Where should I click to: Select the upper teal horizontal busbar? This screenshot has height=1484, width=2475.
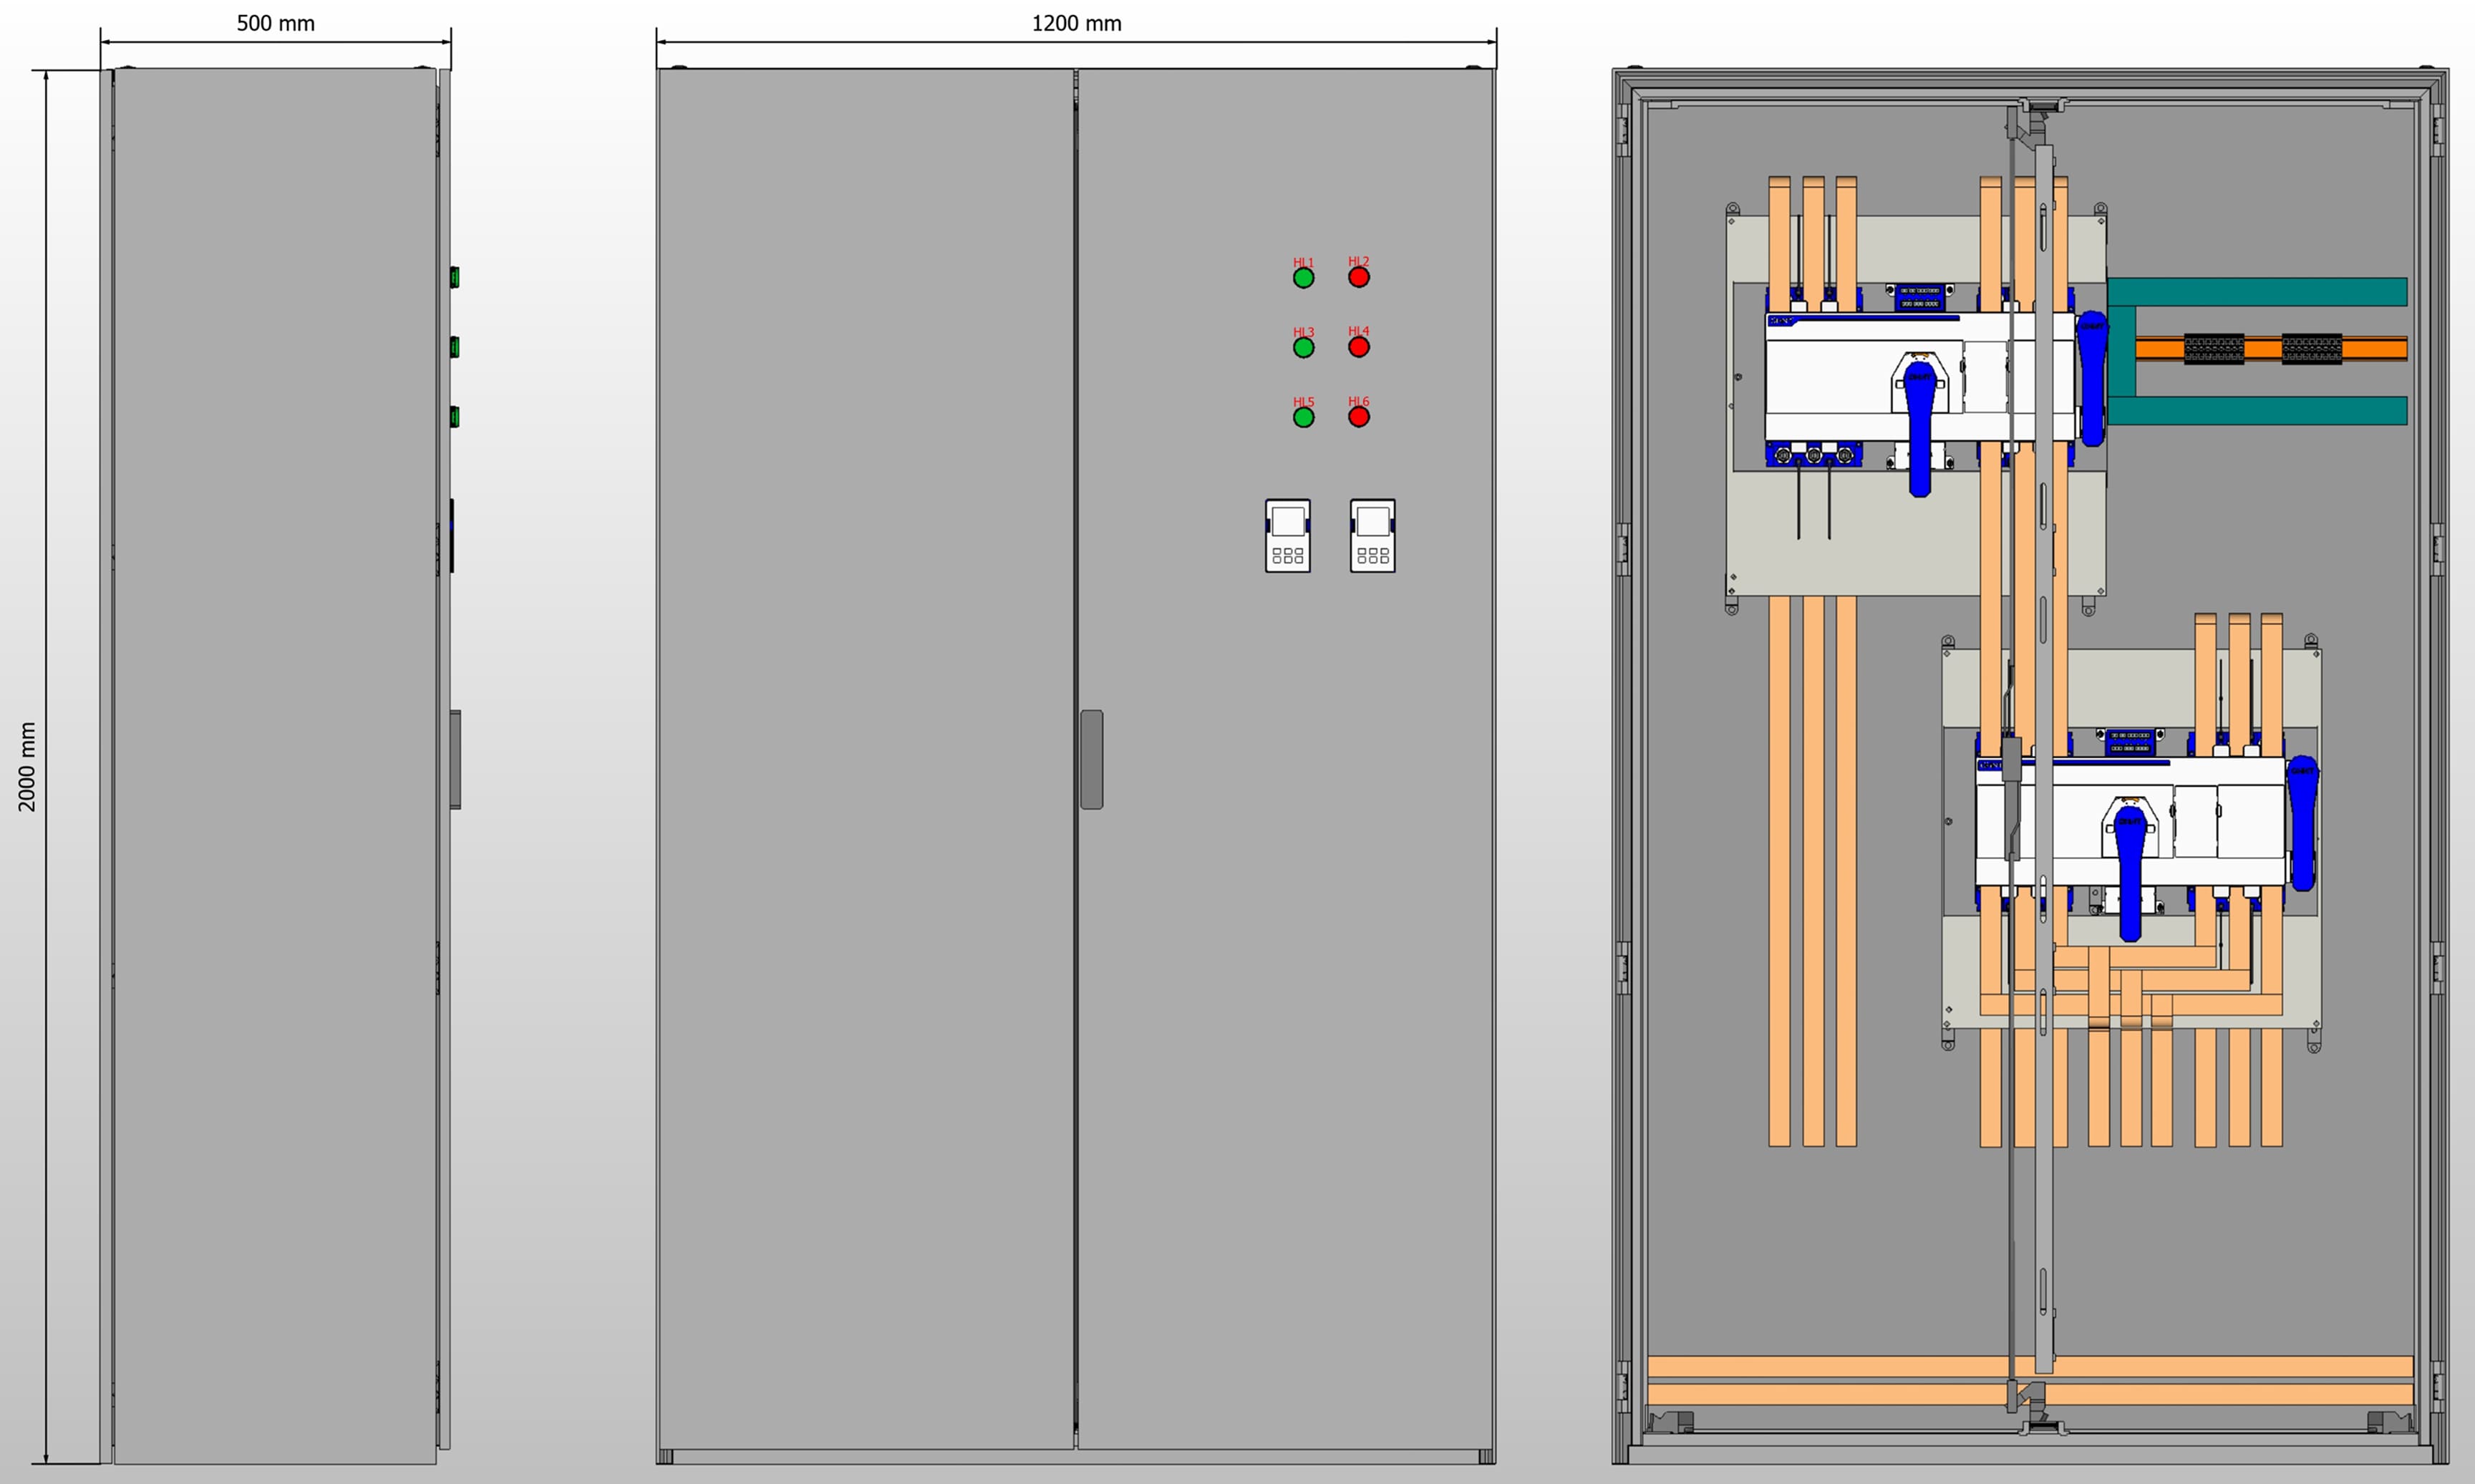[2260, 291]
